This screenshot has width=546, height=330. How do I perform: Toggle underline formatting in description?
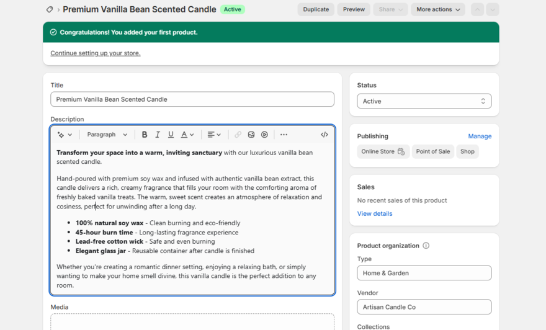tap(171, 135)
